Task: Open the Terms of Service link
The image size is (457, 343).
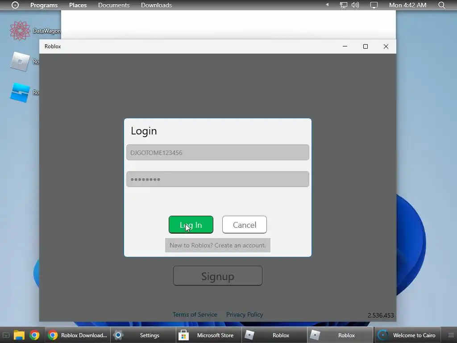Action: click(195, 314)
